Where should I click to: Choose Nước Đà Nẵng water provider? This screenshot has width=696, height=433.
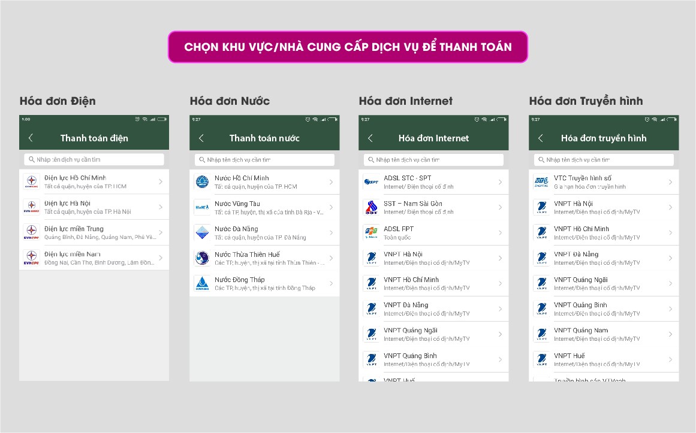[x=264, y=232]
